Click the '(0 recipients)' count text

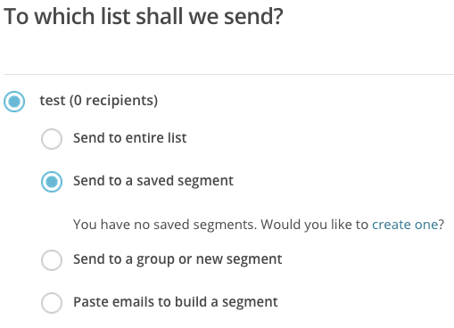(x=113, y=101)
